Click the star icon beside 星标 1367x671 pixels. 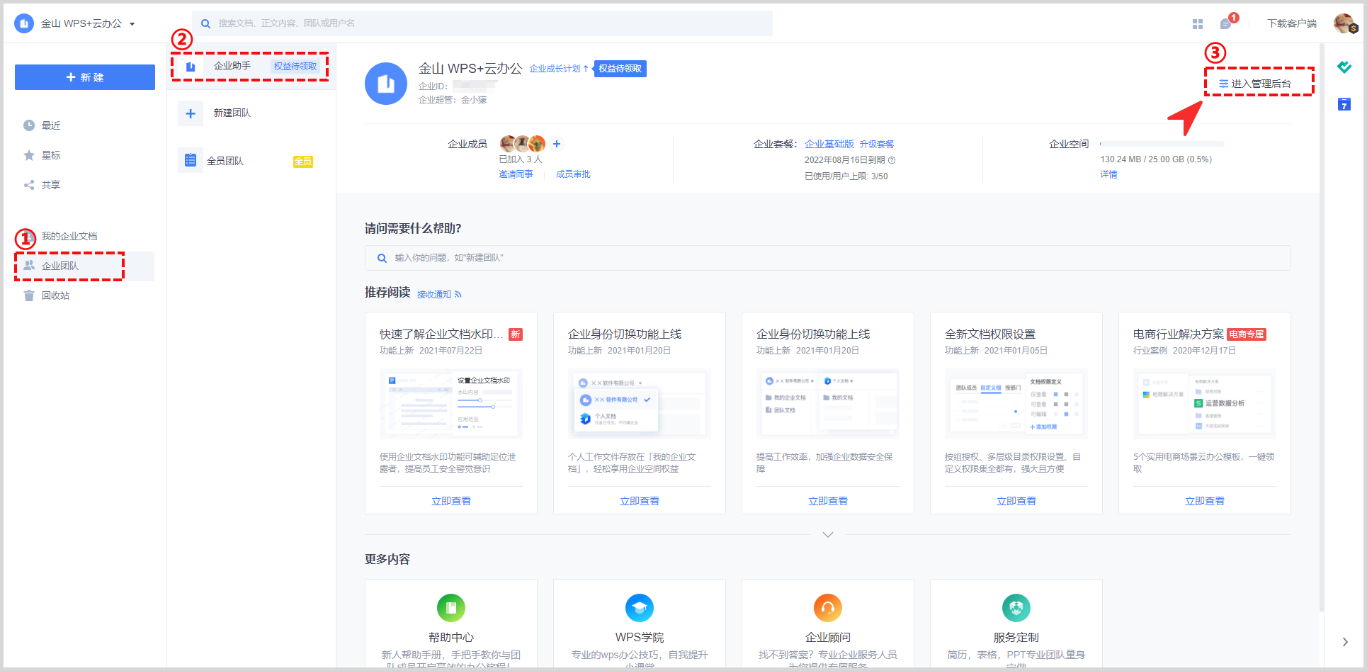click(29, 155)
